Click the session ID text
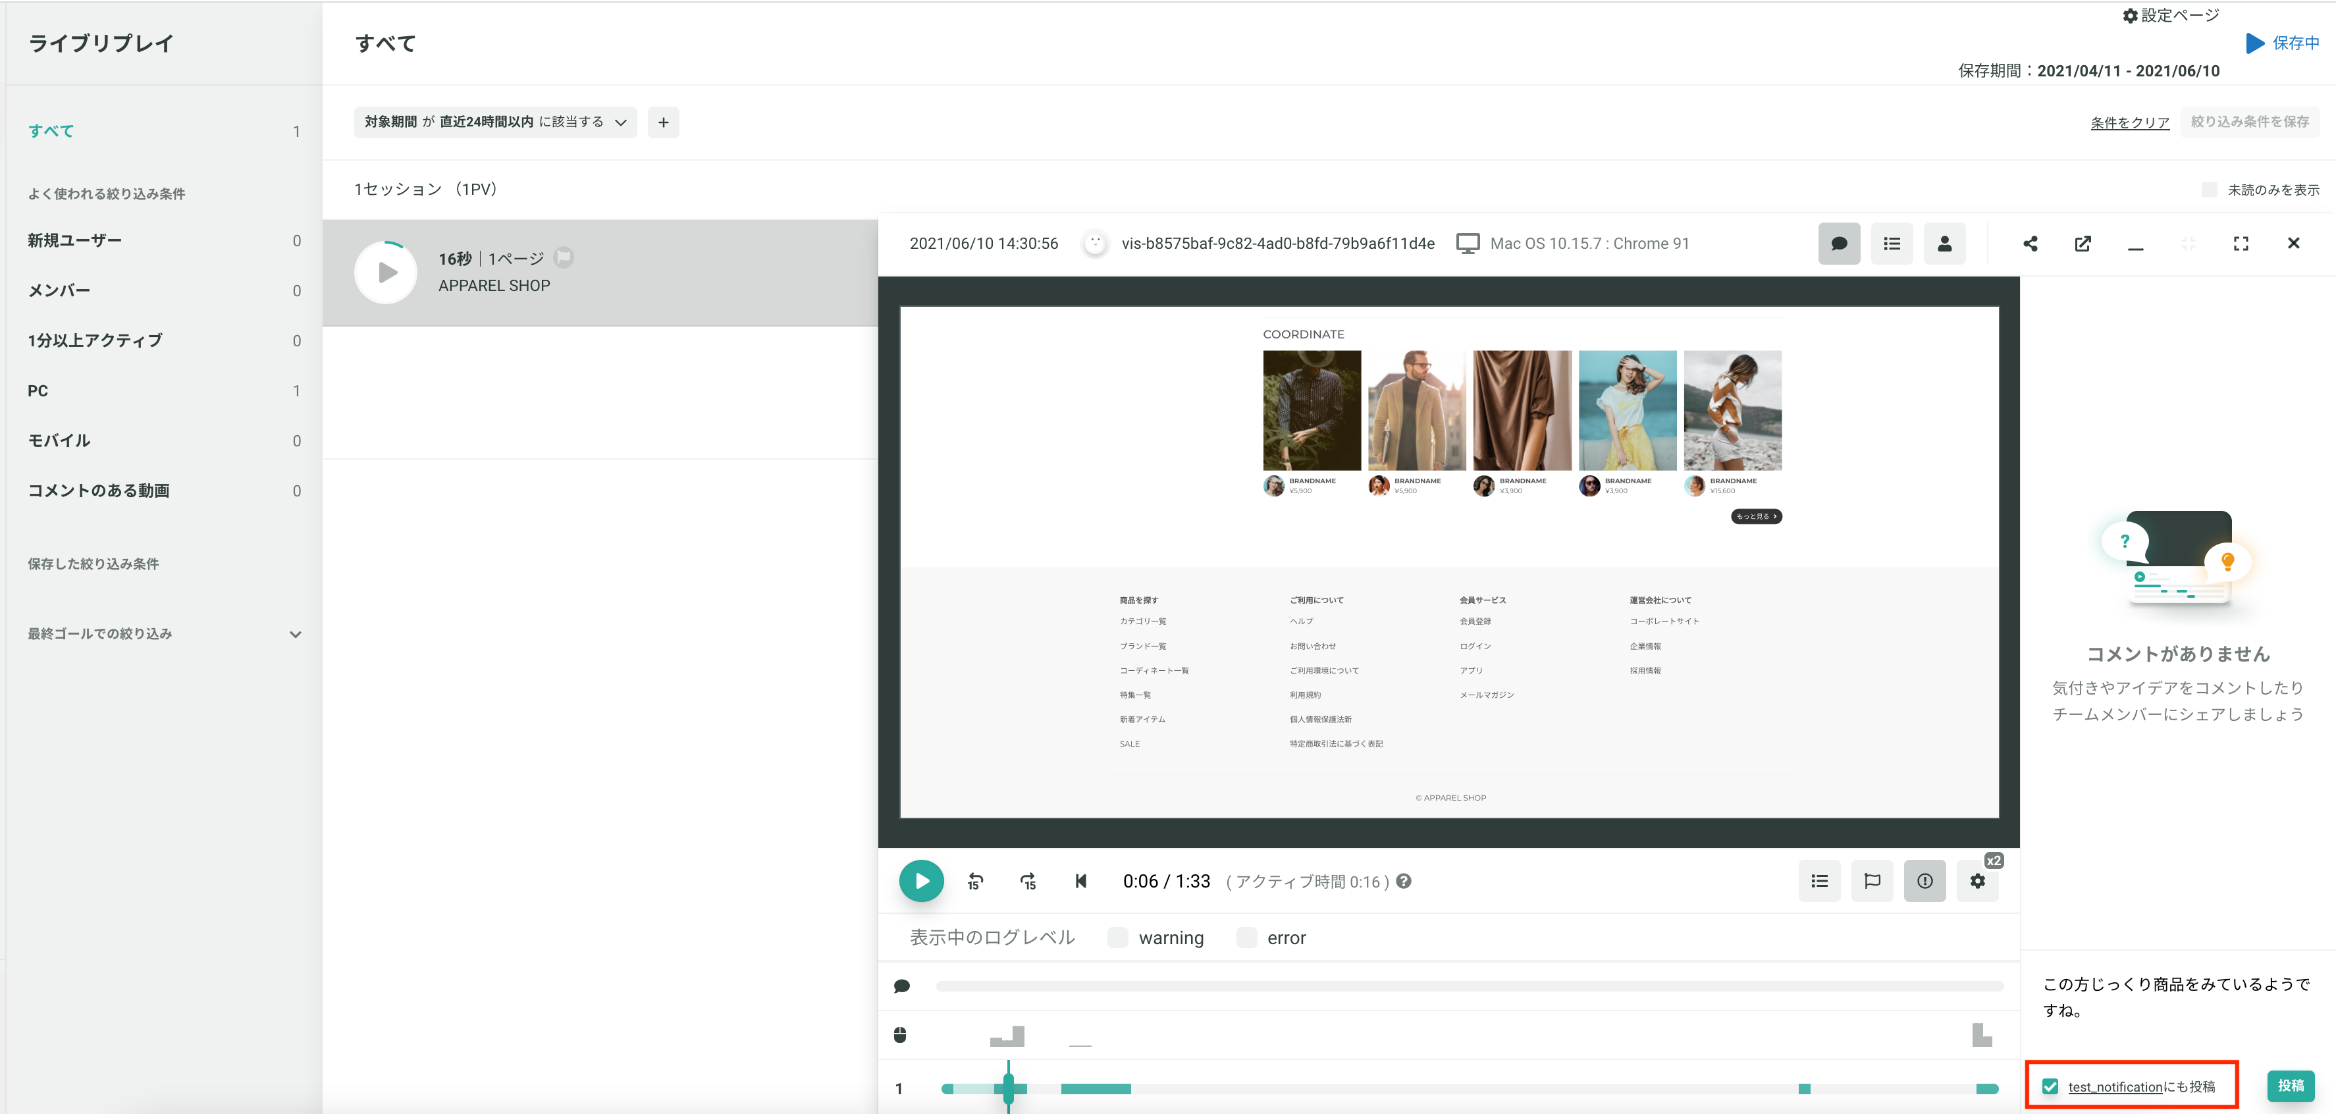The height and width of the screenshot is (1114, 2336). tap(1278, 243)
